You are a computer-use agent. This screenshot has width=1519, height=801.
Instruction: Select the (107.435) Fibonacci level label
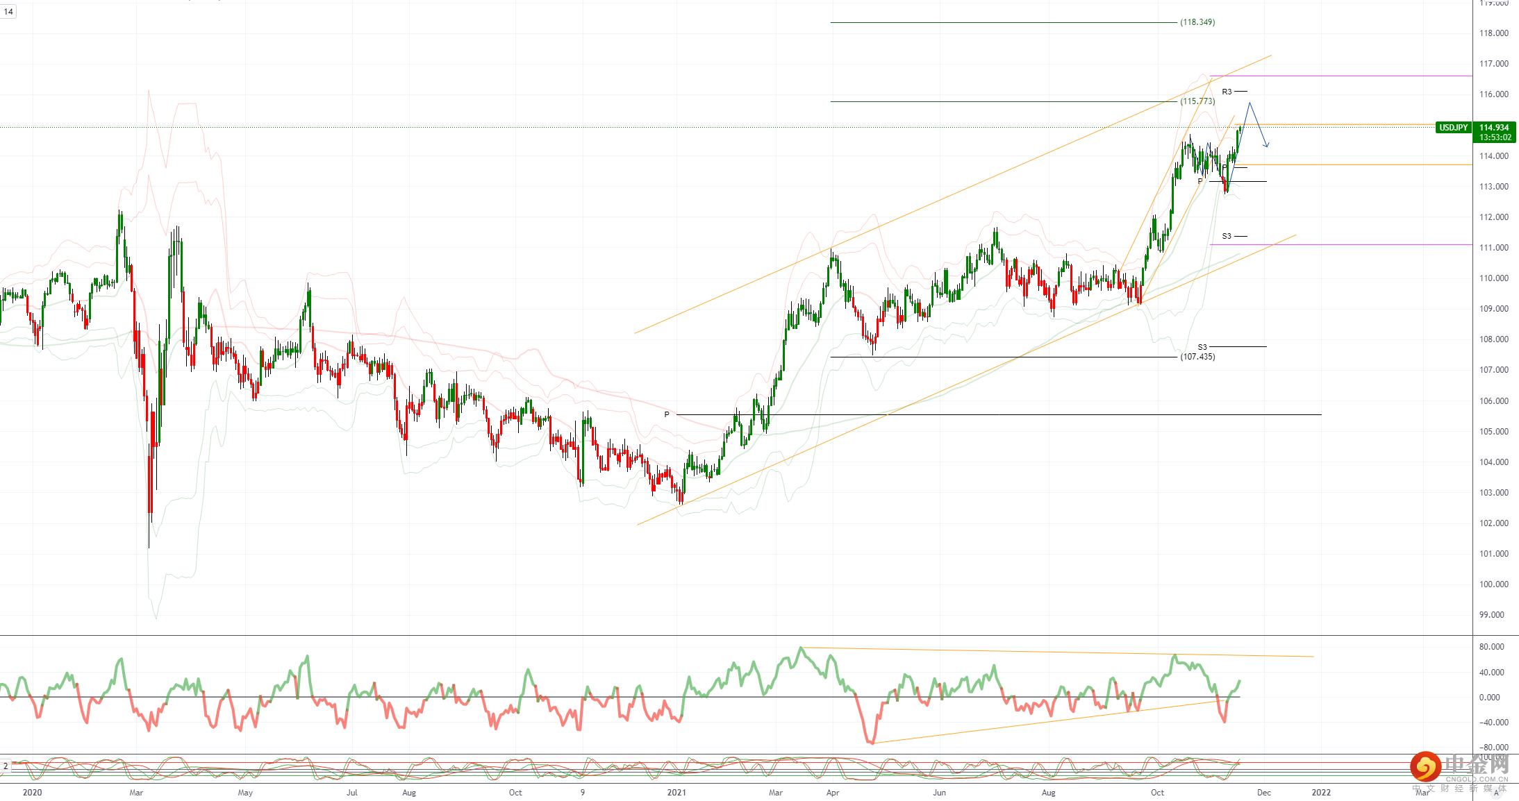coord(1197,357)
